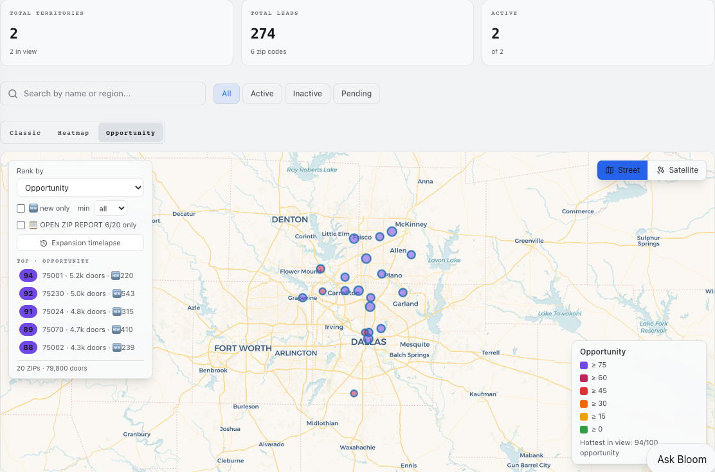Click the map marker at Grapevine
The width and height of the screenshot is (715, 472).
(x=302, y=297)
